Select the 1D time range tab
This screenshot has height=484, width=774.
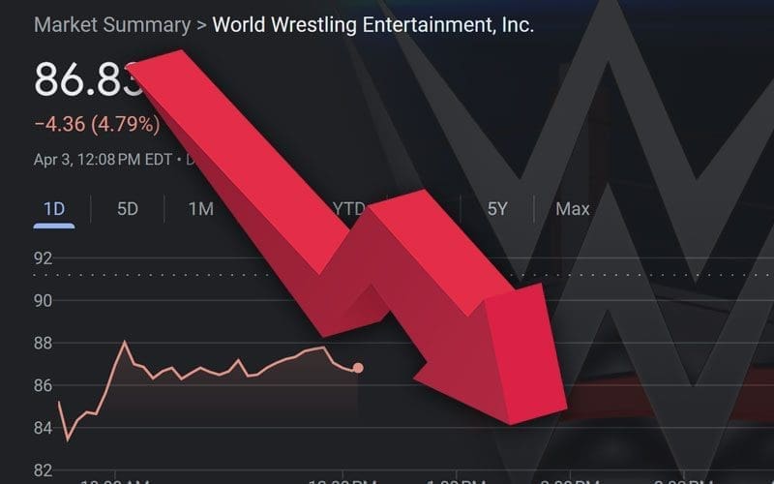pos(54,209)
